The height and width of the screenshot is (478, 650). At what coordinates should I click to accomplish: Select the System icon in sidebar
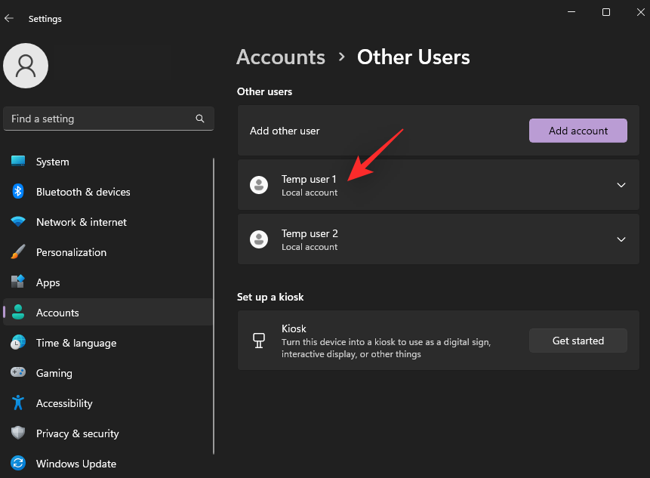point(18,161)
